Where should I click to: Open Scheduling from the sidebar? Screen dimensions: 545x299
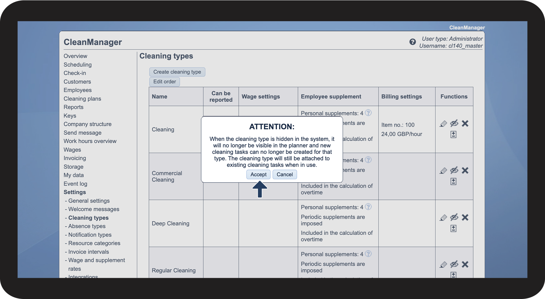coord(77,65)
